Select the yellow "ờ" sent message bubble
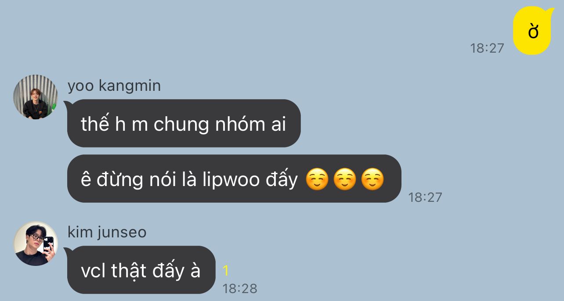 pos(533,31)
